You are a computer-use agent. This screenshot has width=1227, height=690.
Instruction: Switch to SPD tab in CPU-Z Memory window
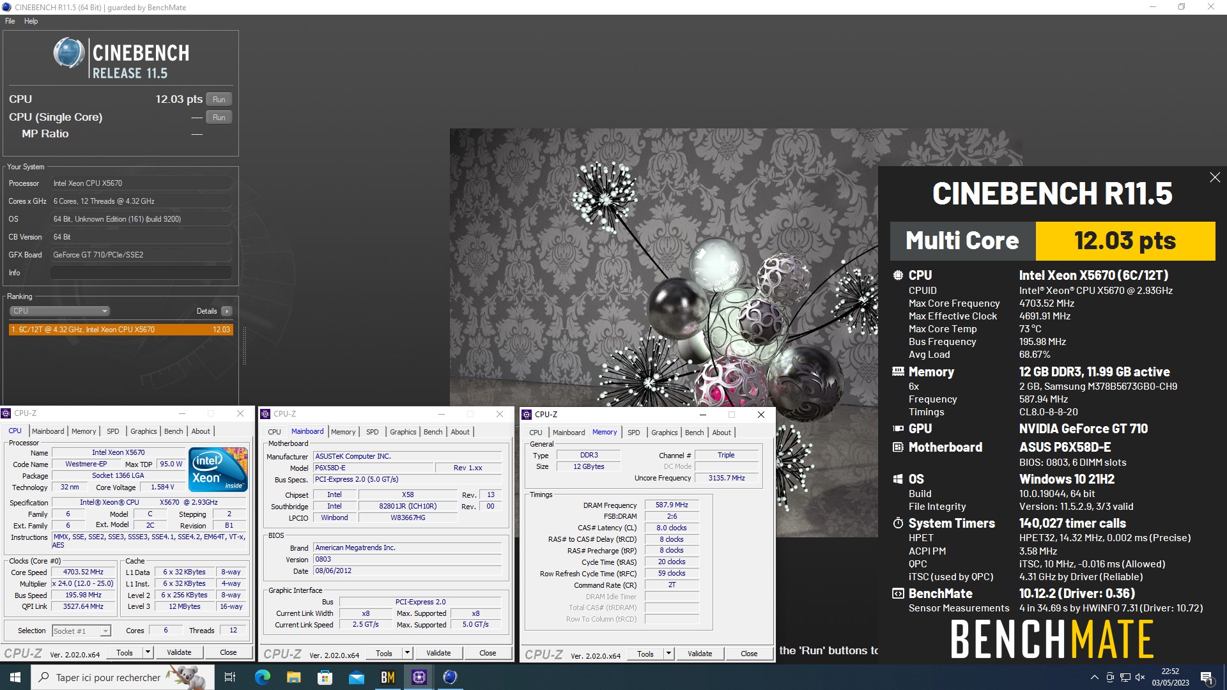633,433
